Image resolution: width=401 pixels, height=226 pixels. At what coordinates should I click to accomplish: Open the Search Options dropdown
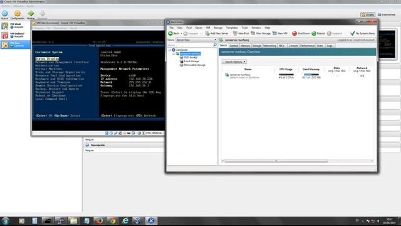pyautogui.click(x=234, y=62)
